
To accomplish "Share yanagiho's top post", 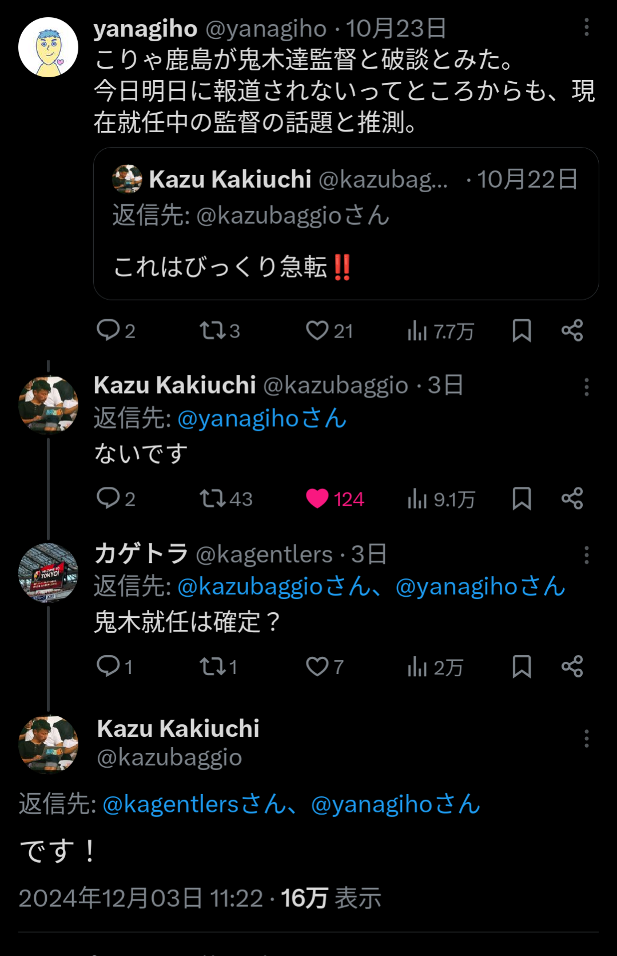I will [572, 330].
